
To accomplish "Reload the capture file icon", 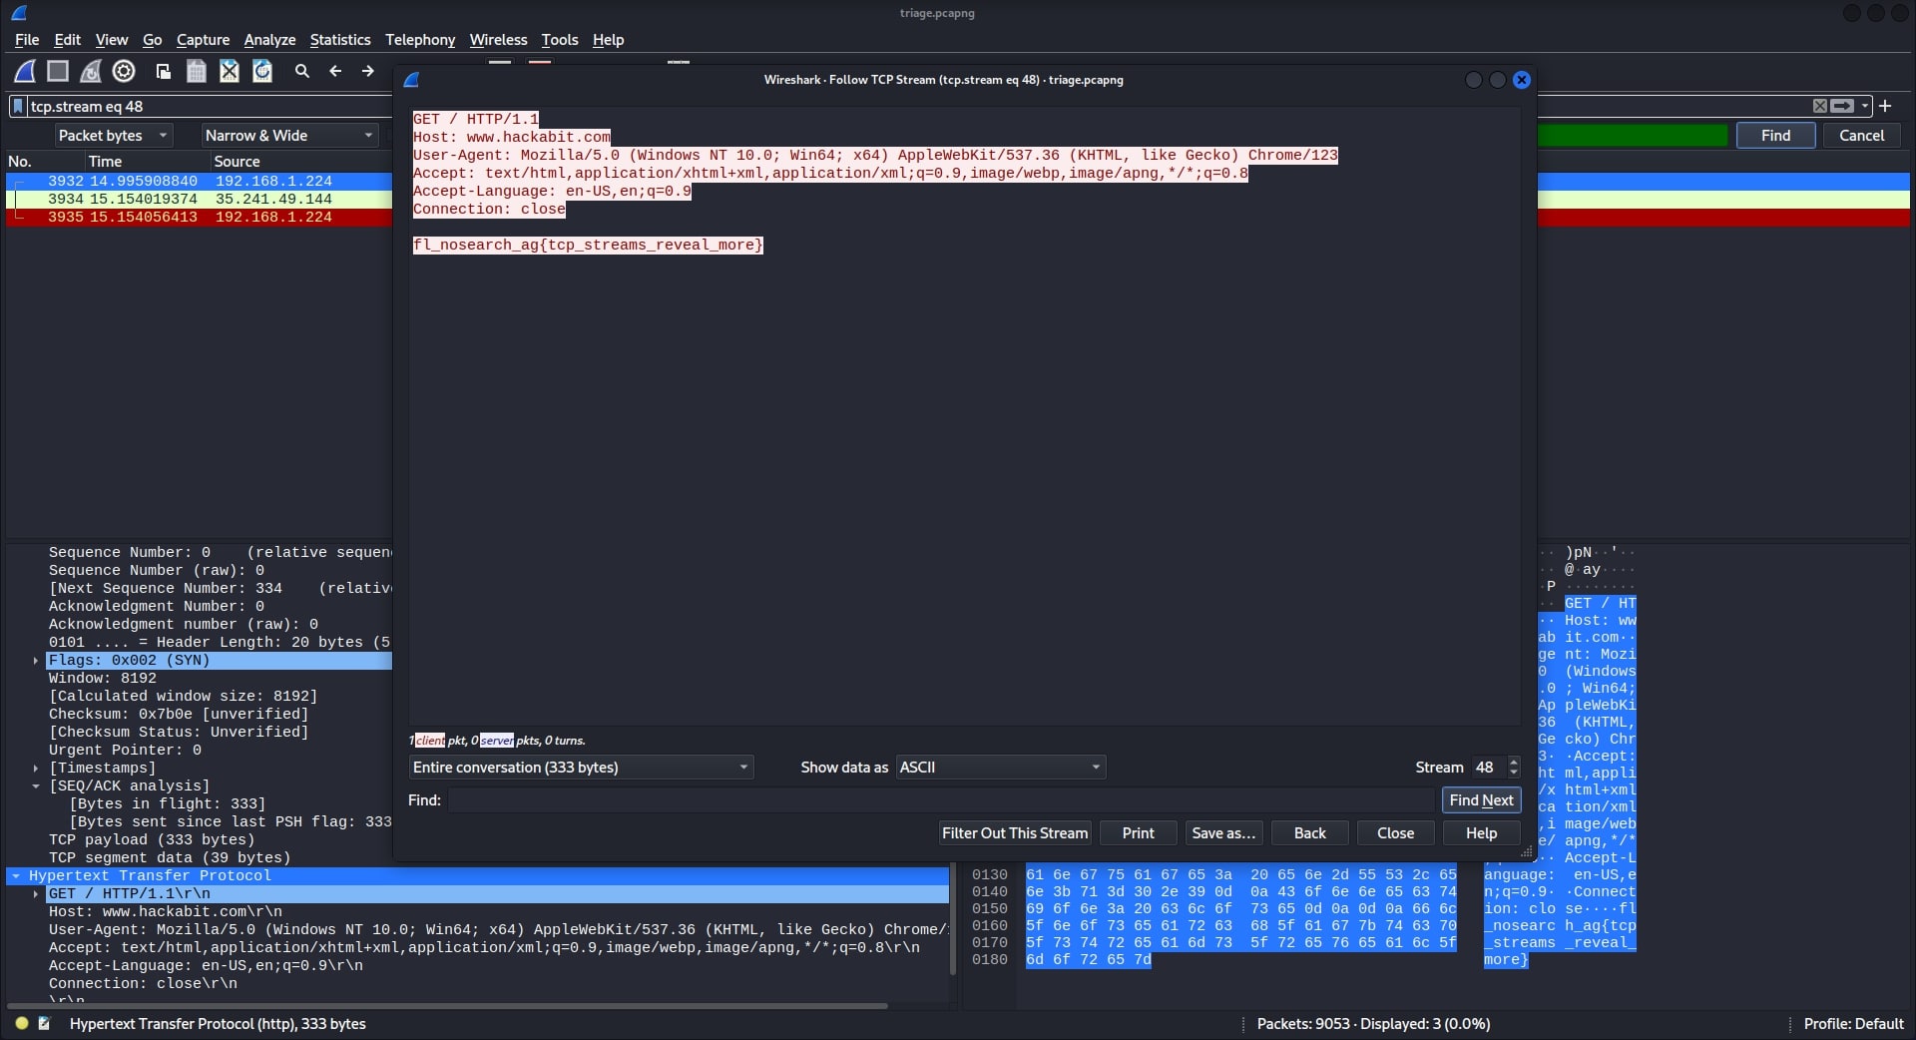I will click(x=262, y=71).
